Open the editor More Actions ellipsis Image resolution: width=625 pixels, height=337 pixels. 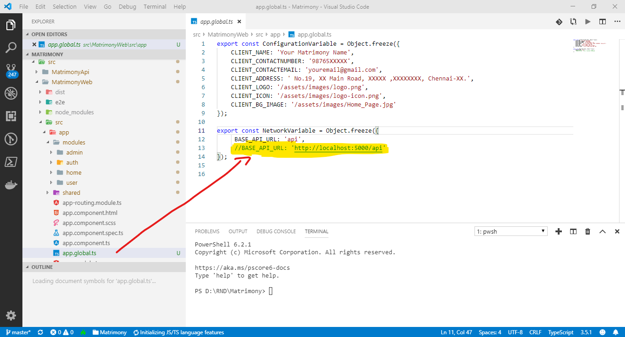(x=617, y=21)
